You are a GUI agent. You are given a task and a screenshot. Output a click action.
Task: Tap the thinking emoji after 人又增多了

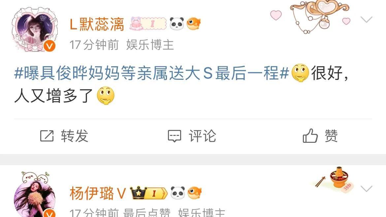[106, 96]
